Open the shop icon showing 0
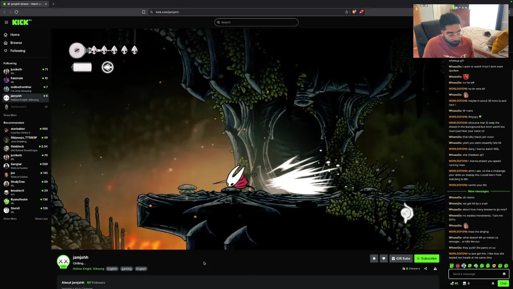513x289 pixels. (x=466, y=283)
